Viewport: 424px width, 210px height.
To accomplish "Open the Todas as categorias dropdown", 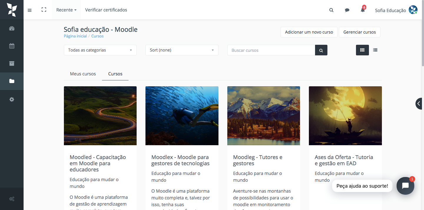I will tap(100, 50).
